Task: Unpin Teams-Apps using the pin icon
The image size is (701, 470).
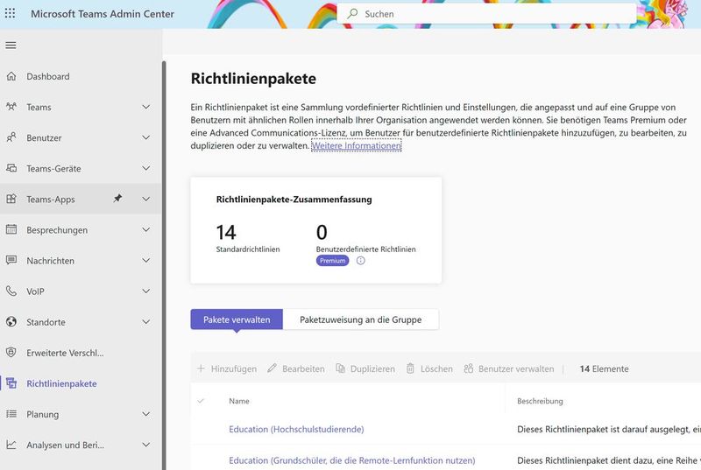Action: pos(117,198)
